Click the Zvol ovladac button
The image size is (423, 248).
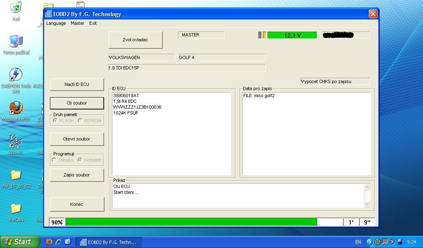tap(135, 40)
